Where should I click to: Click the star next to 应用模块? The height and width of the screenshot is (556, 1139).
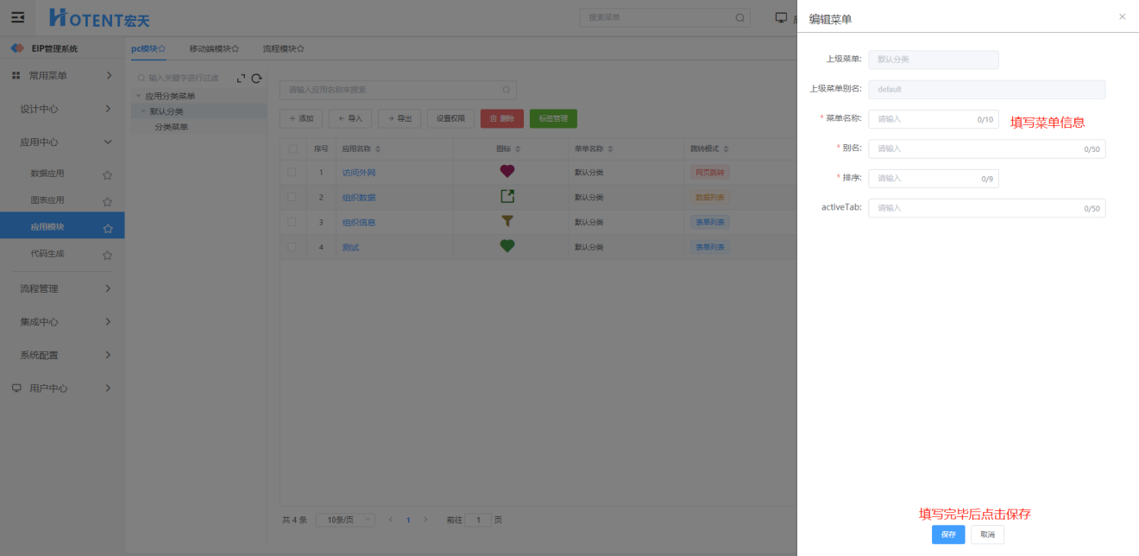point(108,229)
